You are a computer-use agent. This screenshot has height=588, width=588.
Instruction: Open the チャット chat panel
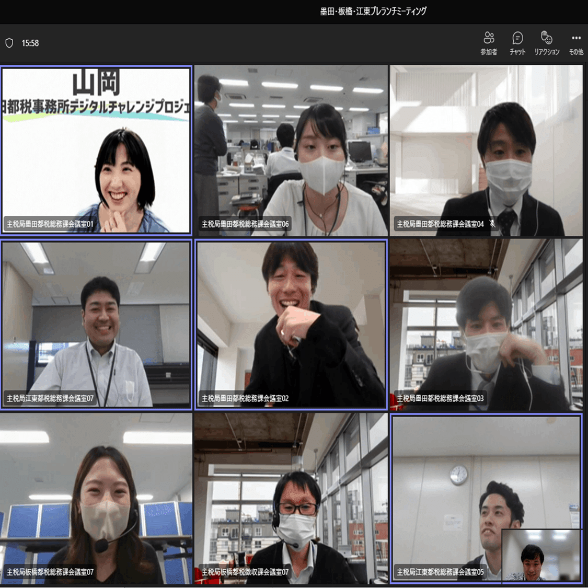[517, 43]
